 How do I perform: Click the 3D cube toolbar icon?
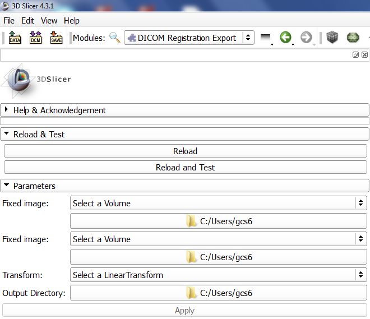pyautogui.click(x=332, y=38)
